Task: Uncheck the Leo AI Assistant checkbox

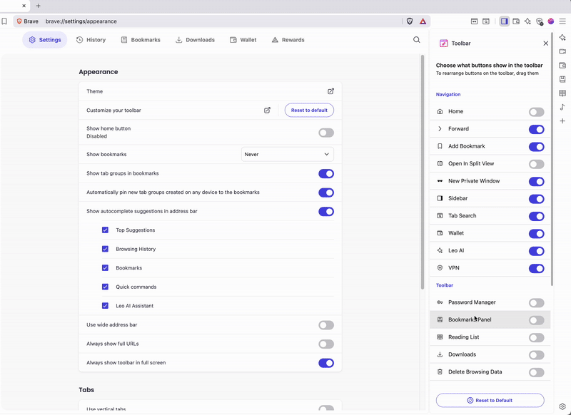Action: pyautogui.click(x=105, y=306)
